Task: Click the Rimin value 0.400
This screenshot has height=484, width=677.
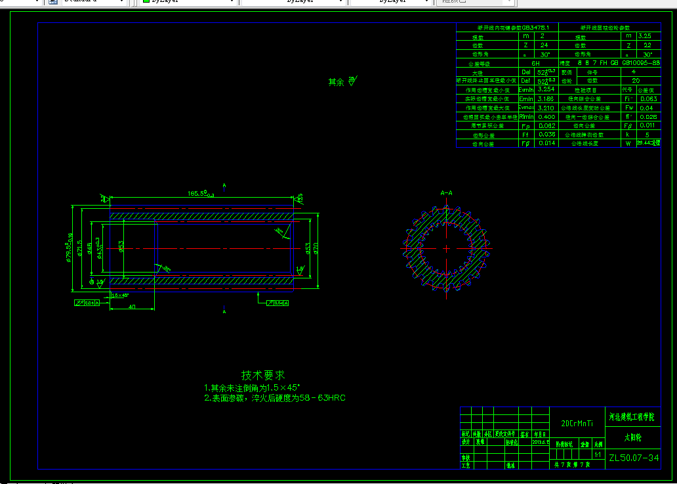Action: 546,117
